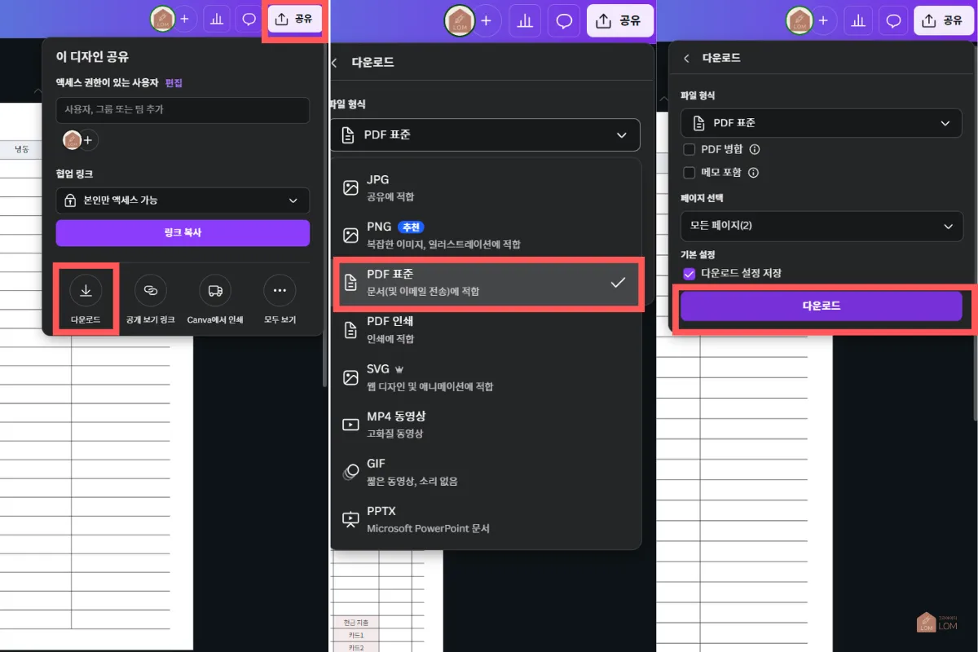Click the comments speech bubble icon
The image size is (978, 652).
point(249,19)
